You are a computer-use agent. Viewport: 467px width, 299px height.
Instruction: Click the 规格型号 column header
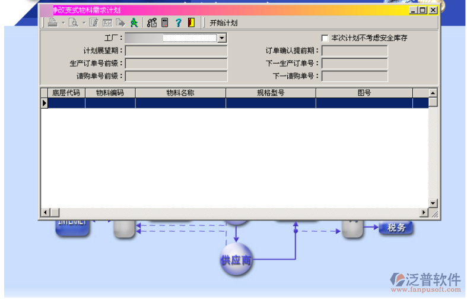point(271,93)
